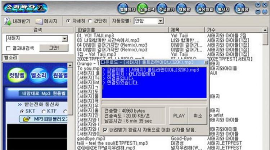
Task: Click the 서태지와 아이들 2집 artist cell
Action: (226, 36)
